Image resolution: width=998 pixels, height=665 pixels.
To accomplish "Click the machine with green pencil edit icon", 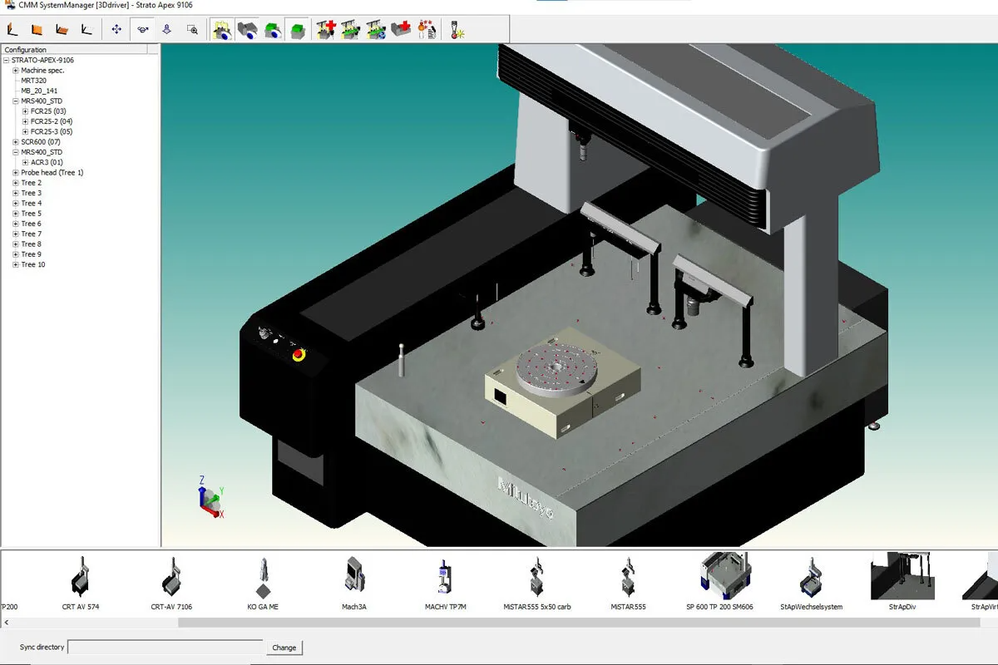I will (x=350, y=30).
